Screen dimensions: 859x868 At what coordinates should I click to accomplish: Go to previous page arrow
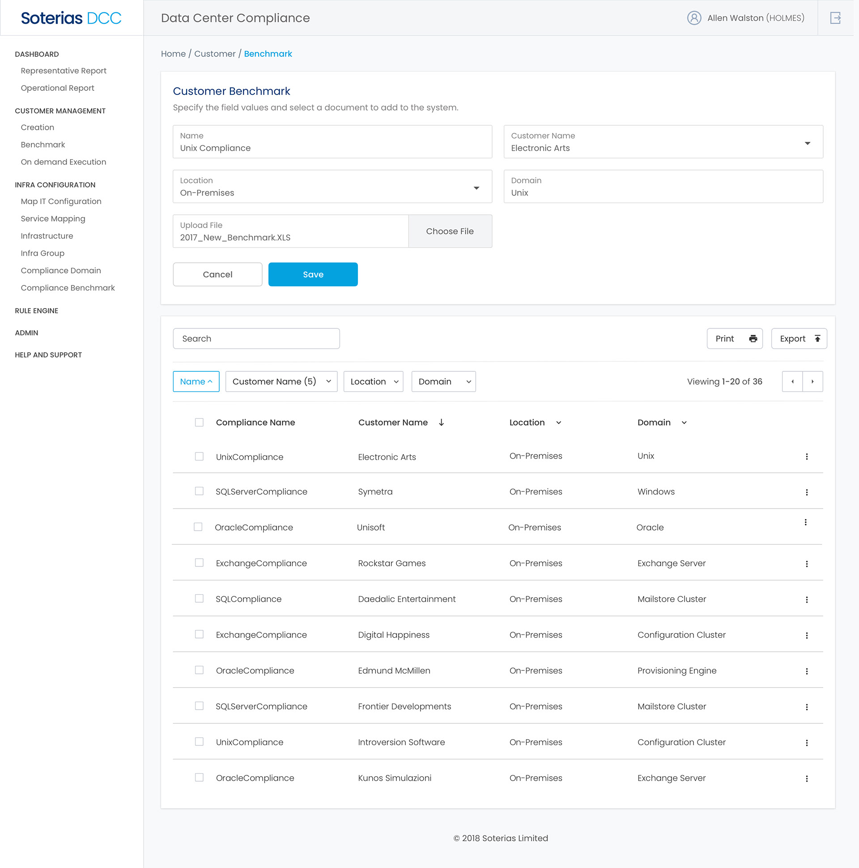click(x=792, y=382)
